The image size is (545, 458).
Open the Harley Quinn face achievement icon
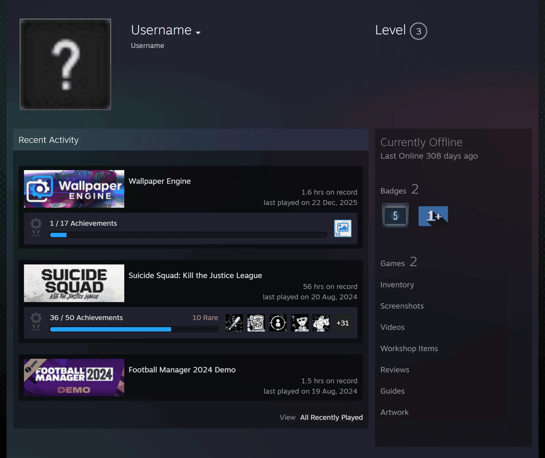[x=300, y=323]
